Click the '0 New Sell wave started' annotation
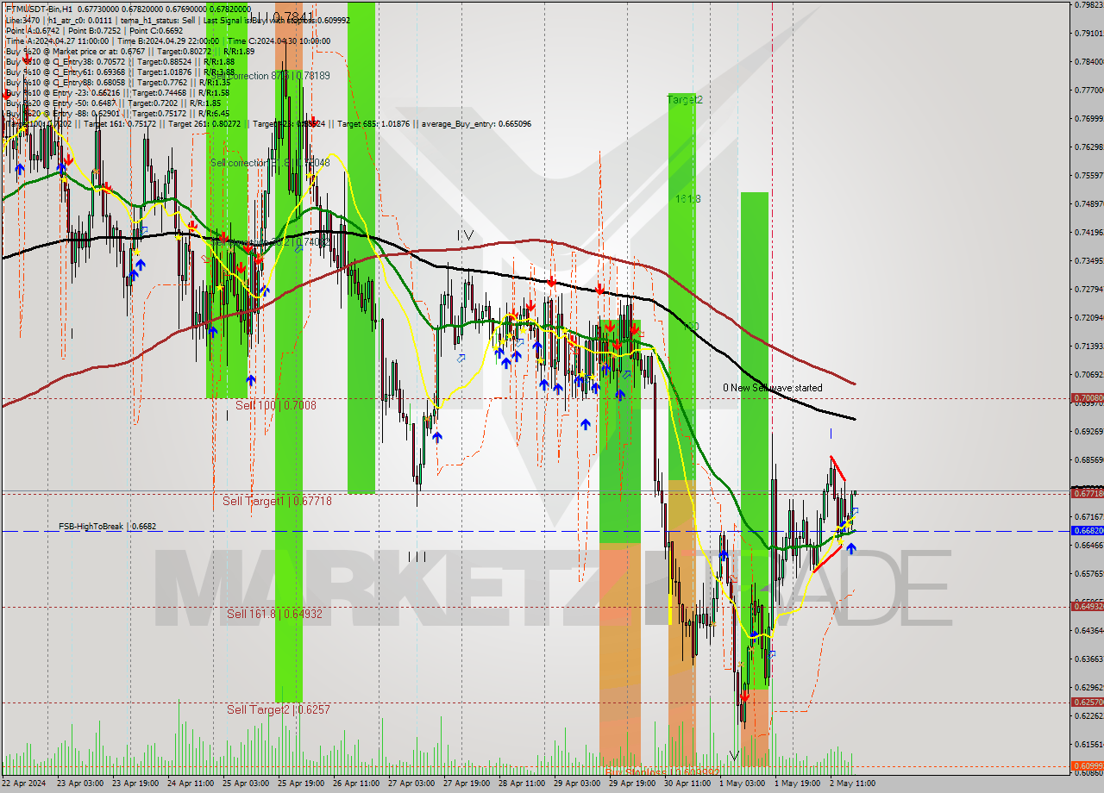Image resolution: width=1104 pixels, height=793 pixels. (x=772, y=388)
